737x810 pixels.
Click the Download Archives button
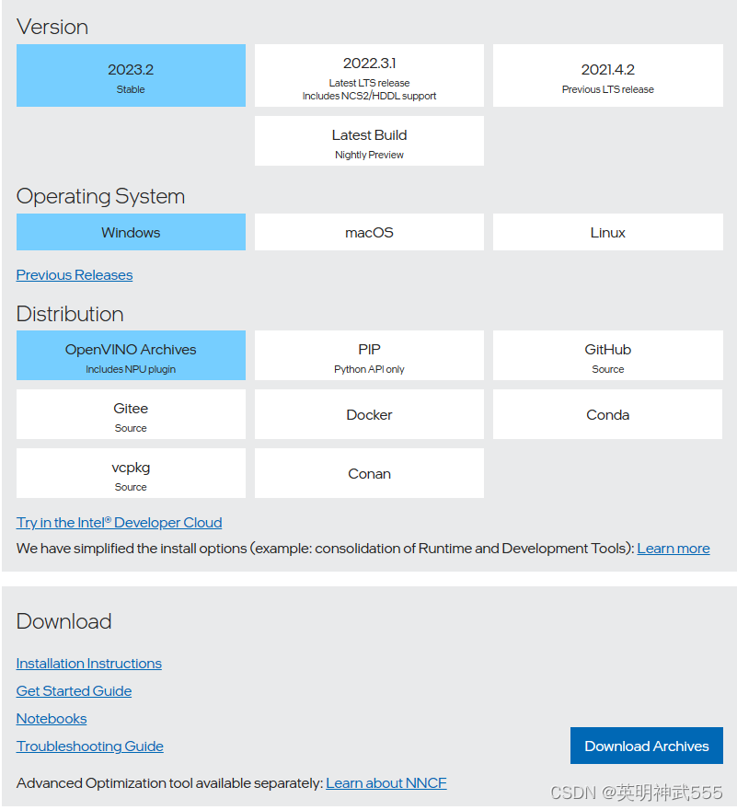647,746
